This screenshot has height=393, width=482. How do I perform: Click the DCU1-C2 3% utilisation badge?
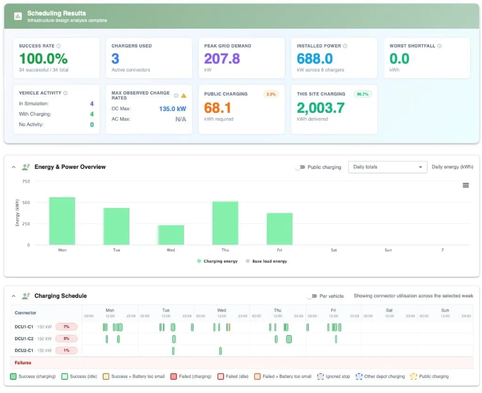(x=66, y=338)
